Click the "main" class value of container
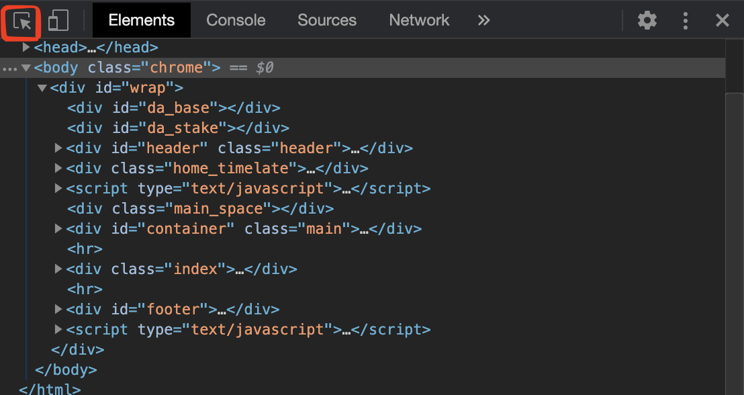Image resolution: width=744 pixels, height=395 pixels. [324, 229]
